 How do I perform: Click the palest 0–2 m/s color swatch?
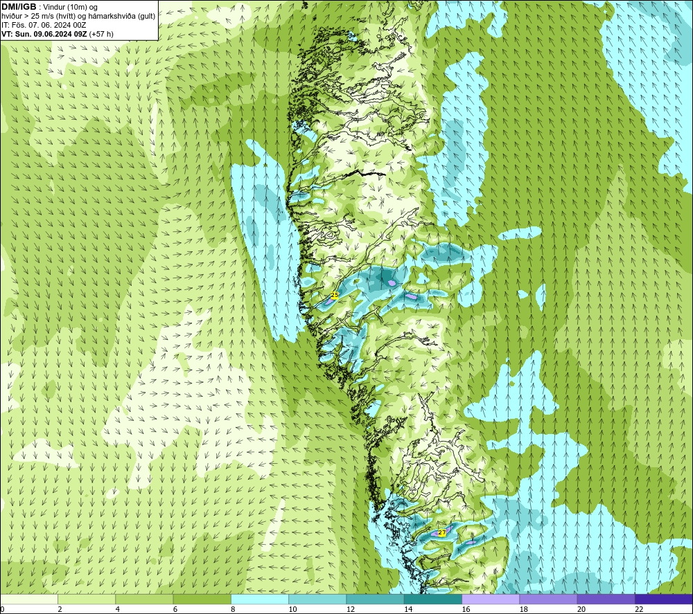point(29,599)
